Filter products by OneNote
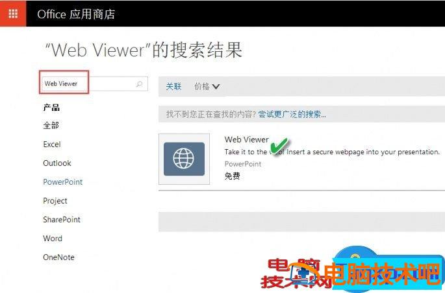The image size is (445, 293). click(x=58, y=257)
